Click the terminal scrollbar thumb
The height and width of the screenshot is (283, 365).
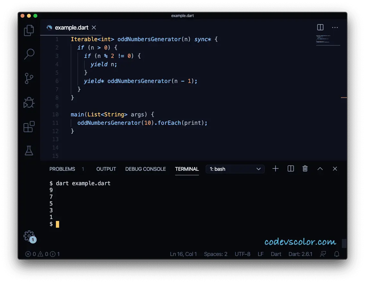click(344, 243)
